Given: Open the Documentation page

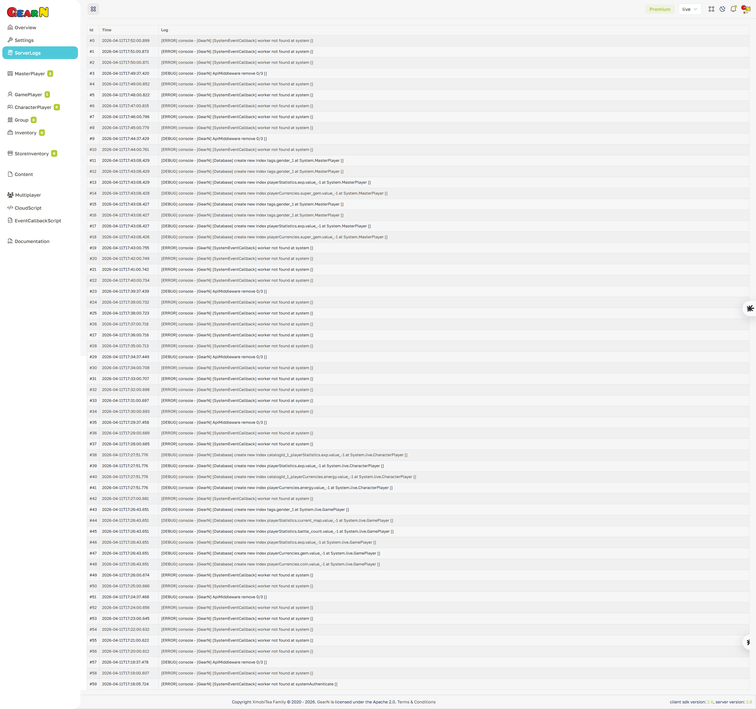Looking at the screenshot, I should click(x=32, y=241).
